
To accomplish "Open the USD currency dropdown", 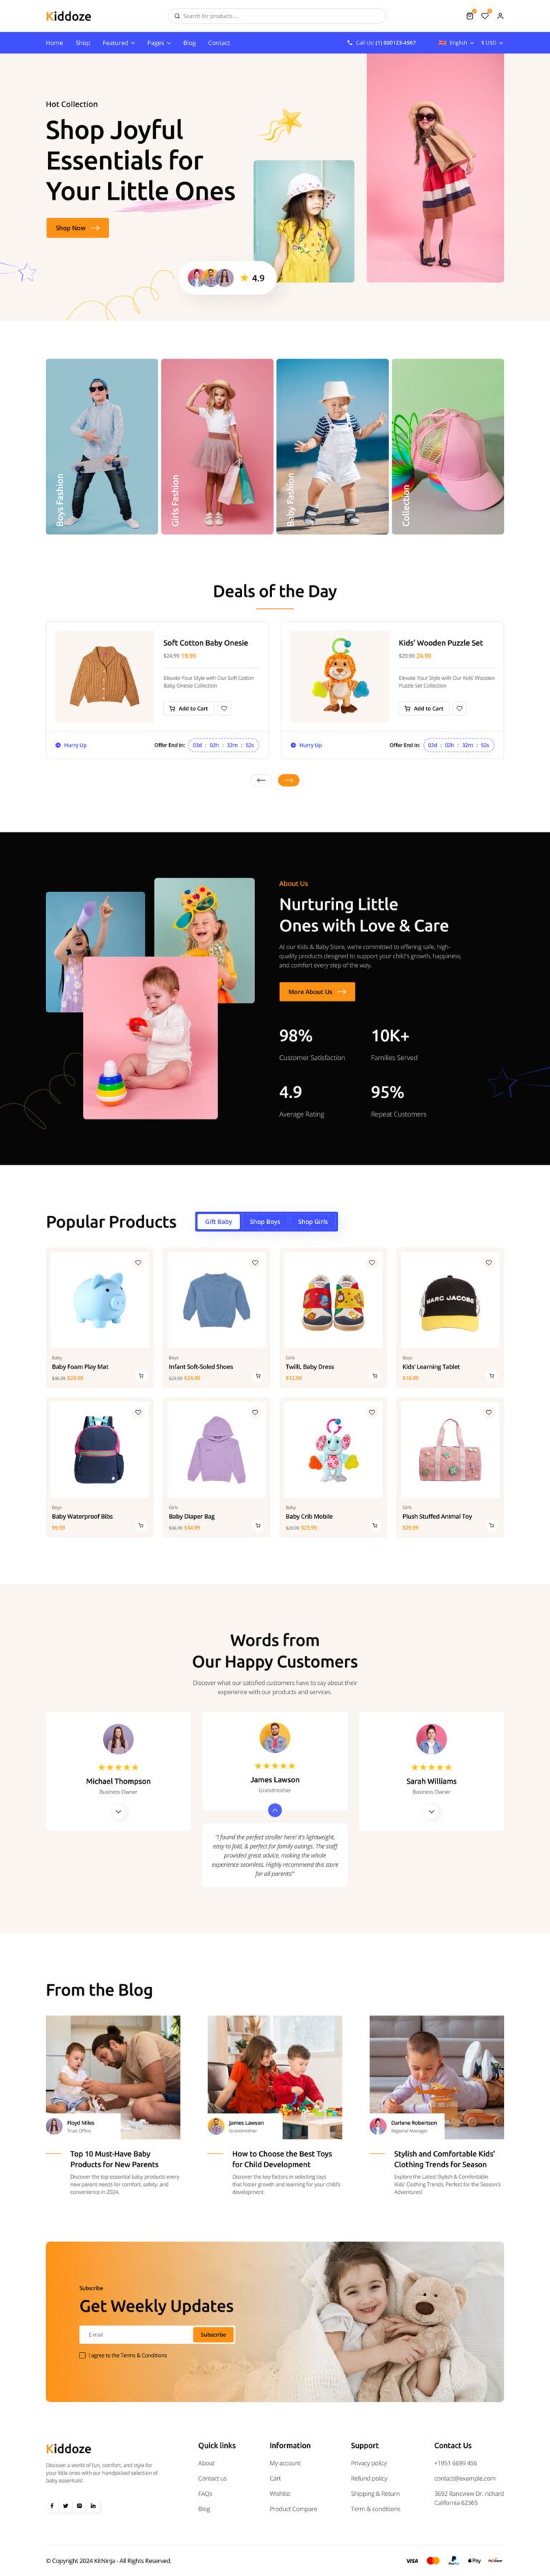I will (492, 43).
